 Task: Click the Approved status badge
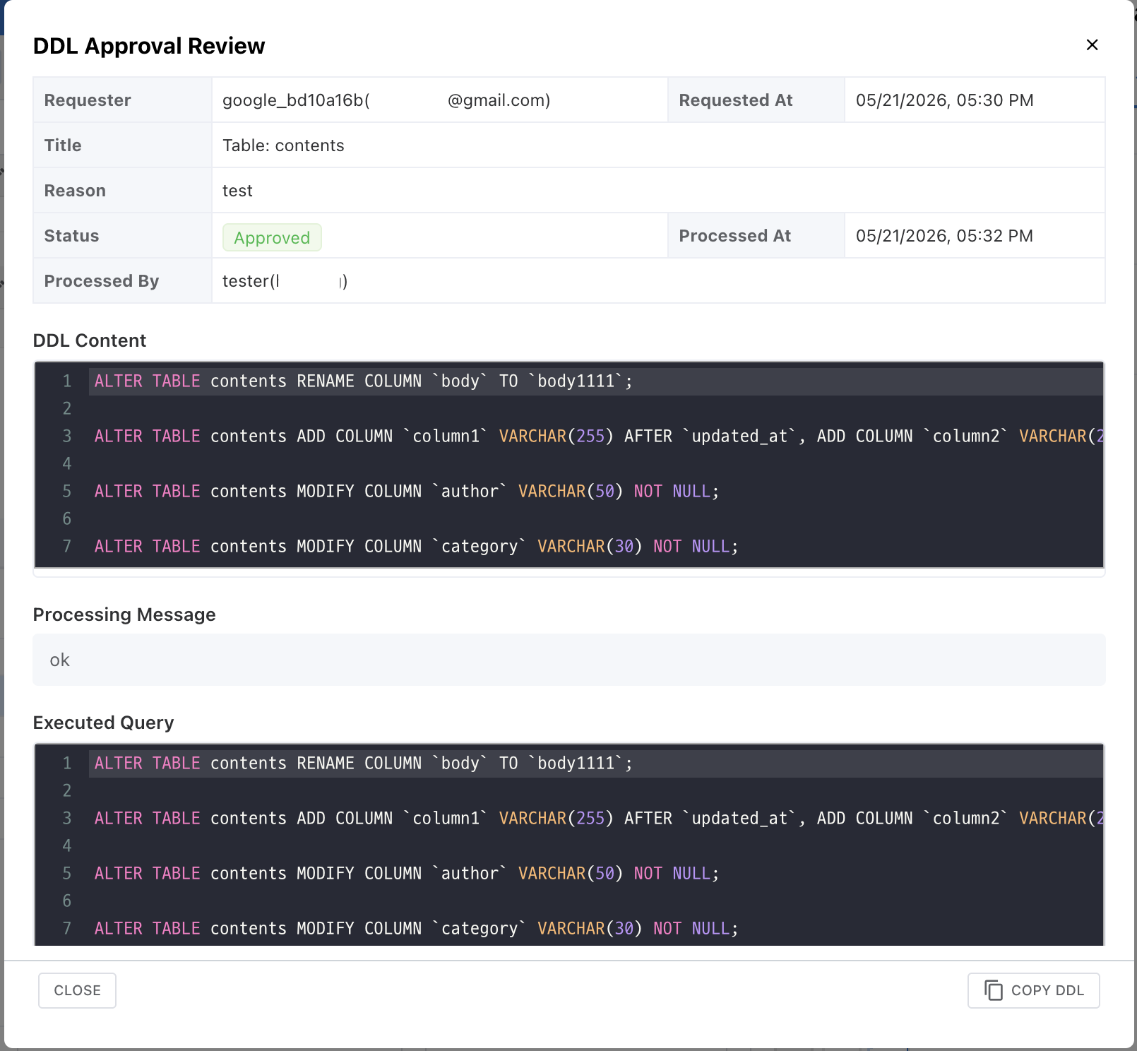click(x=272, y=237)
